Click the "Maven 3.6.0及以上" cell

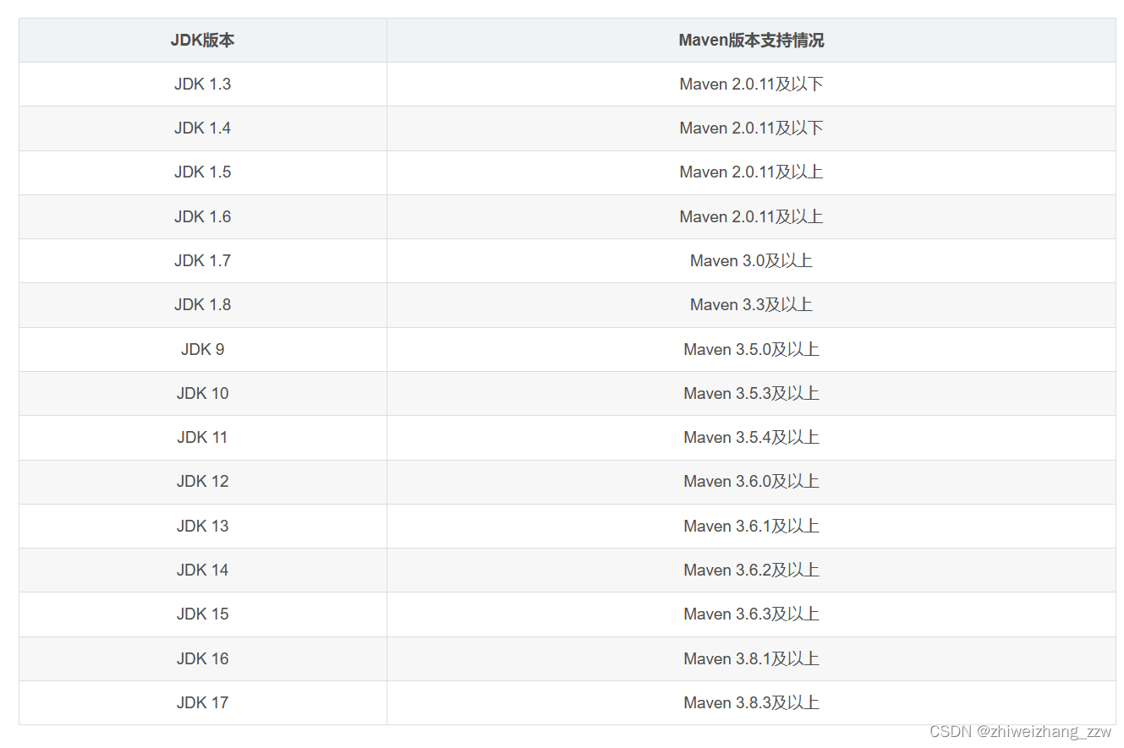[751, 482]
